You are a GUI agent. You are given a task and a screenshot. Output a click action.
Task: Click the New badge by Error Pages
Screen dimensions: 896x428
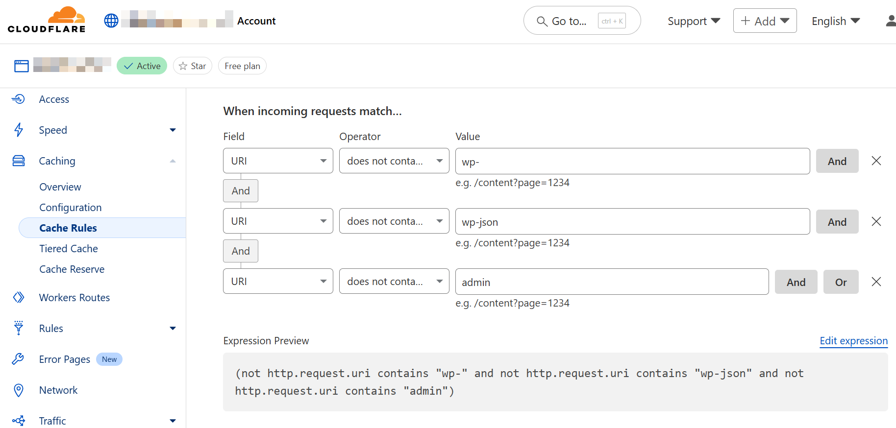click(x=109, y=359)
